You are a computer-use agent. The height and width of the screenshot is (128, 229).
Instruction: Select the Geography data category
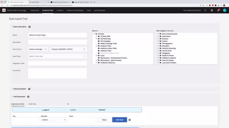[x=166, y=53]
